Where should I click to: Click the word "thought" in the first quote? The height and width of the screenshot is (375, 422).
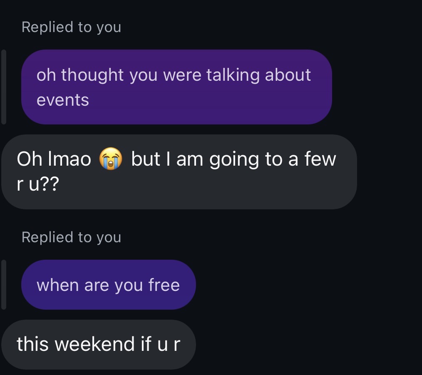pos(92,75)
